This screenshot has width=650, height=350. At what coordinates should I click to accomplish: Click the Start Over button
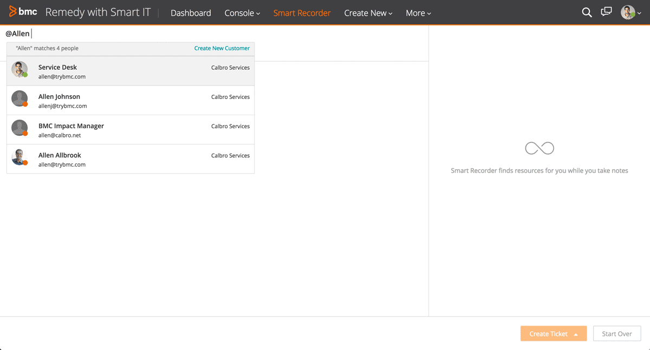click(617, 334)
